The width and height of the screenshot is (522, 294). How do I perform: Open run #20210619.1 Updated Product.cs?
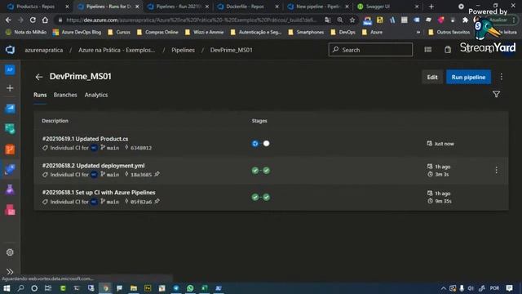pos(85,139)
